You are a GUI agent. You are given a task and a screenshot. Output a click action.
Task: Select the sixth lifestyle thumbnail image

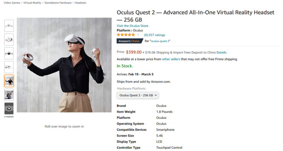click(9, 95)
